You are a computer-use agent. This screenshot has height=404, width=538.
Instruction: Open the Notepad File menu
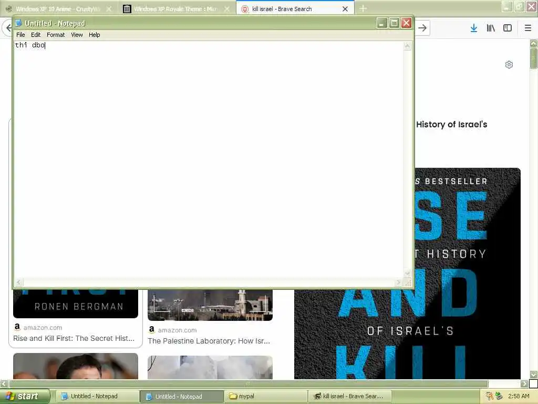[x=20, y=35]
